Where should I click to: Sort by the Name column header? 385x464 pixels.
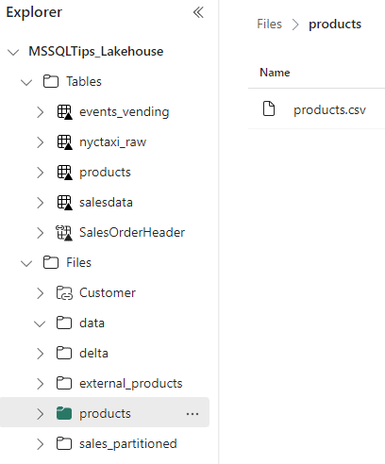point(275,73)
